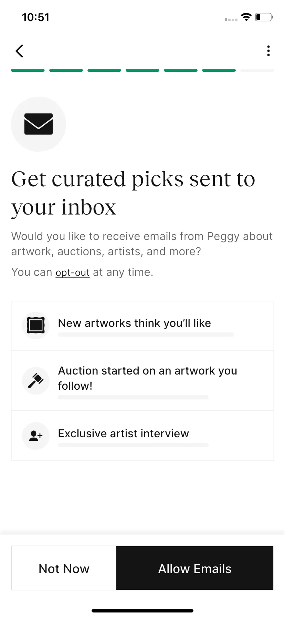Select the last unfilled progress segment
The image size is (285, 618).
(x=257, y=70)
